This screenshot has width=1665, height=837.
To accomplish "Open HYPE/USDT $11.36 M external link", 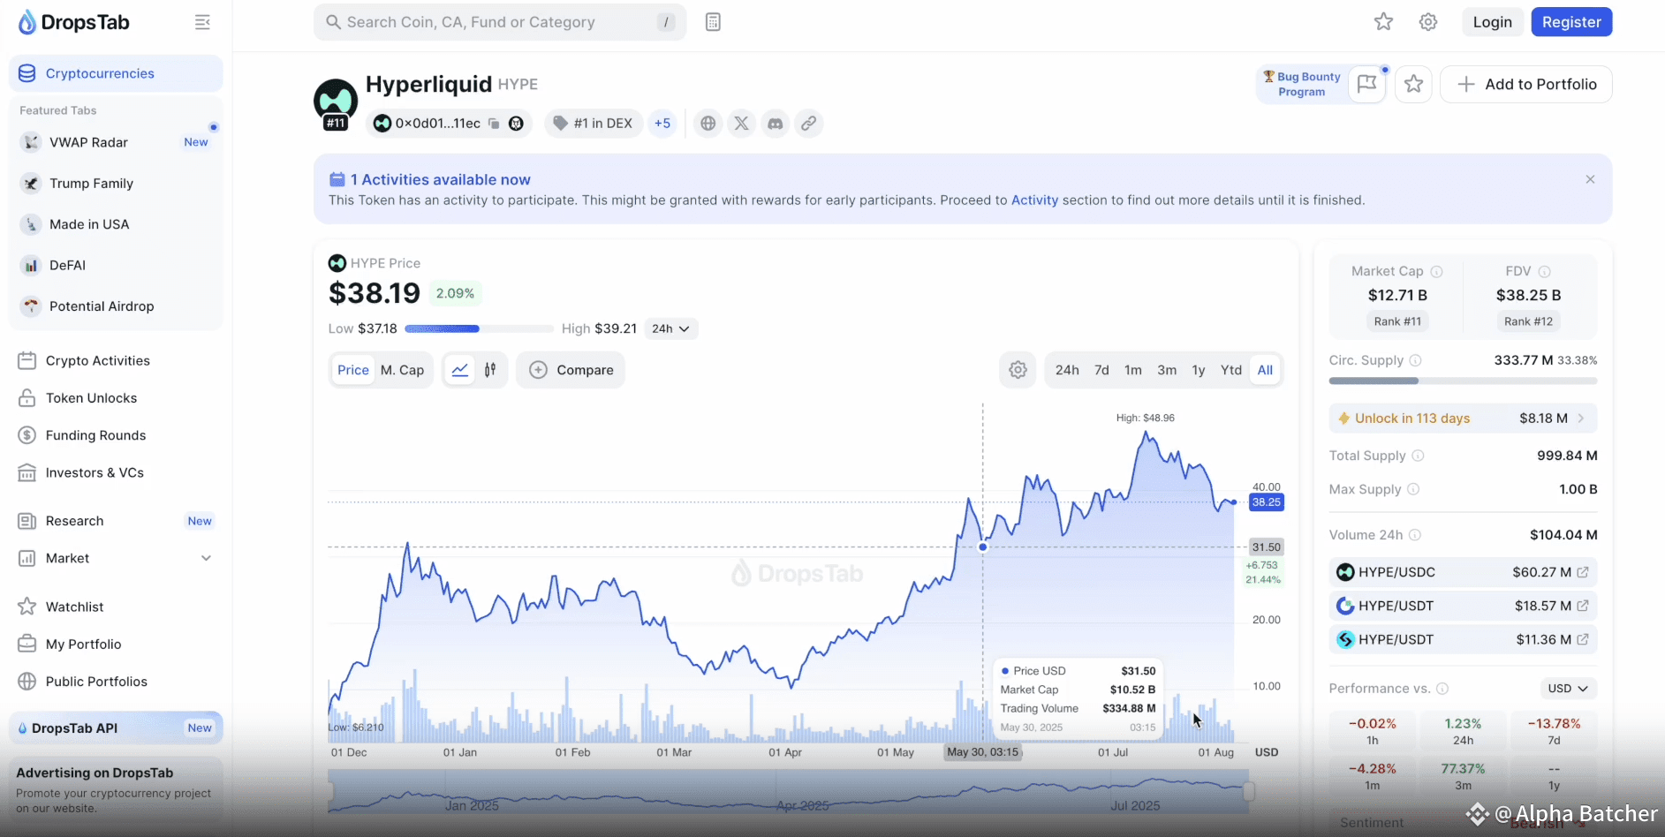I will pyautogui.click(x=1583, y=639).
